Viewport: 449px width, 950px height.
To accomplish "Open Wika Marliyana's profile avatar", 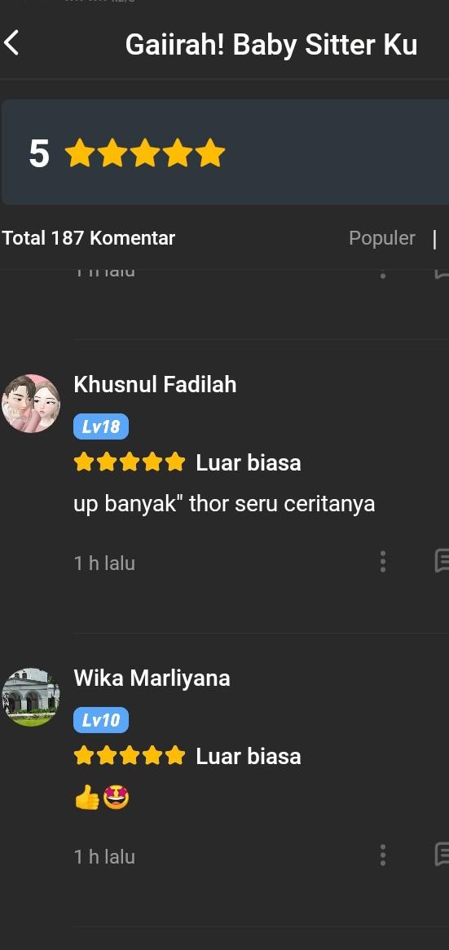I will tap(31, 696).
